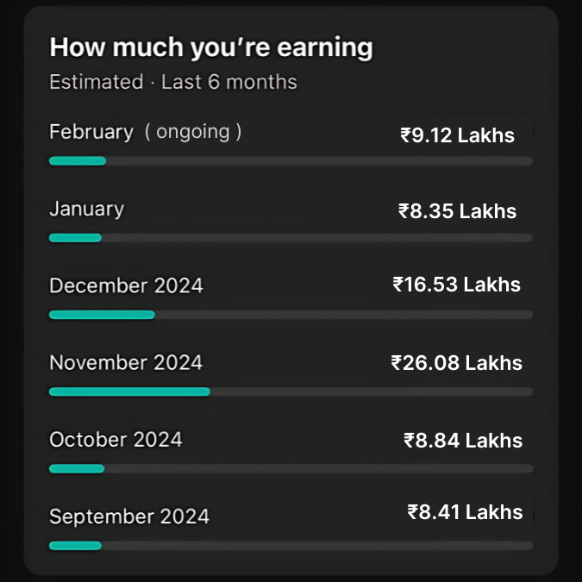The width and height of the screenshot is (582, 582).
Task: Open the November 2024 earnings row
Action: click(x=291, y=372)
